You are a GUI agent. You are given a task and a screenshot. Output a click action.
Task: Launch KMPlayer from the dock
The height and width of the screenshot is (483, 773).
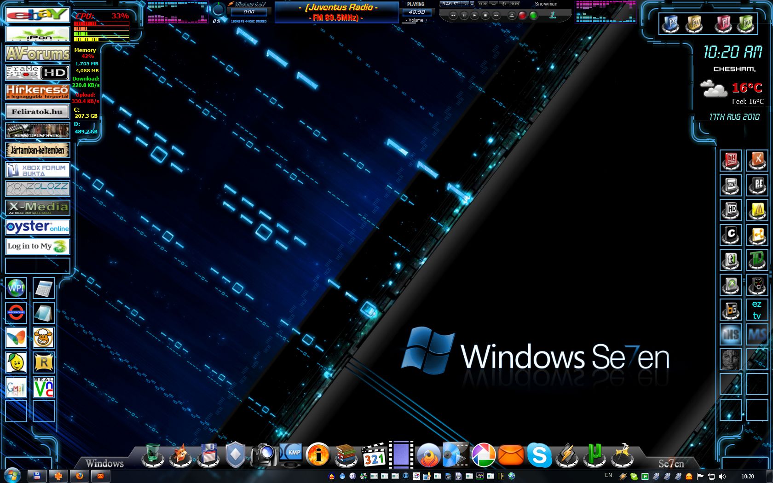291,455
